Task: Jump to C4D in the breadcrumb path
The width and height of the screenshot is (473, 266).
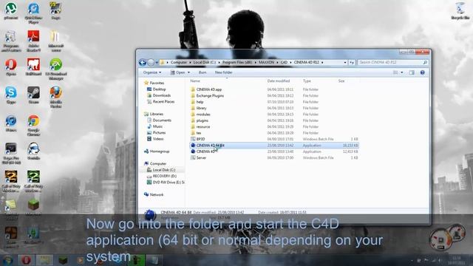Action: (284, 62)
